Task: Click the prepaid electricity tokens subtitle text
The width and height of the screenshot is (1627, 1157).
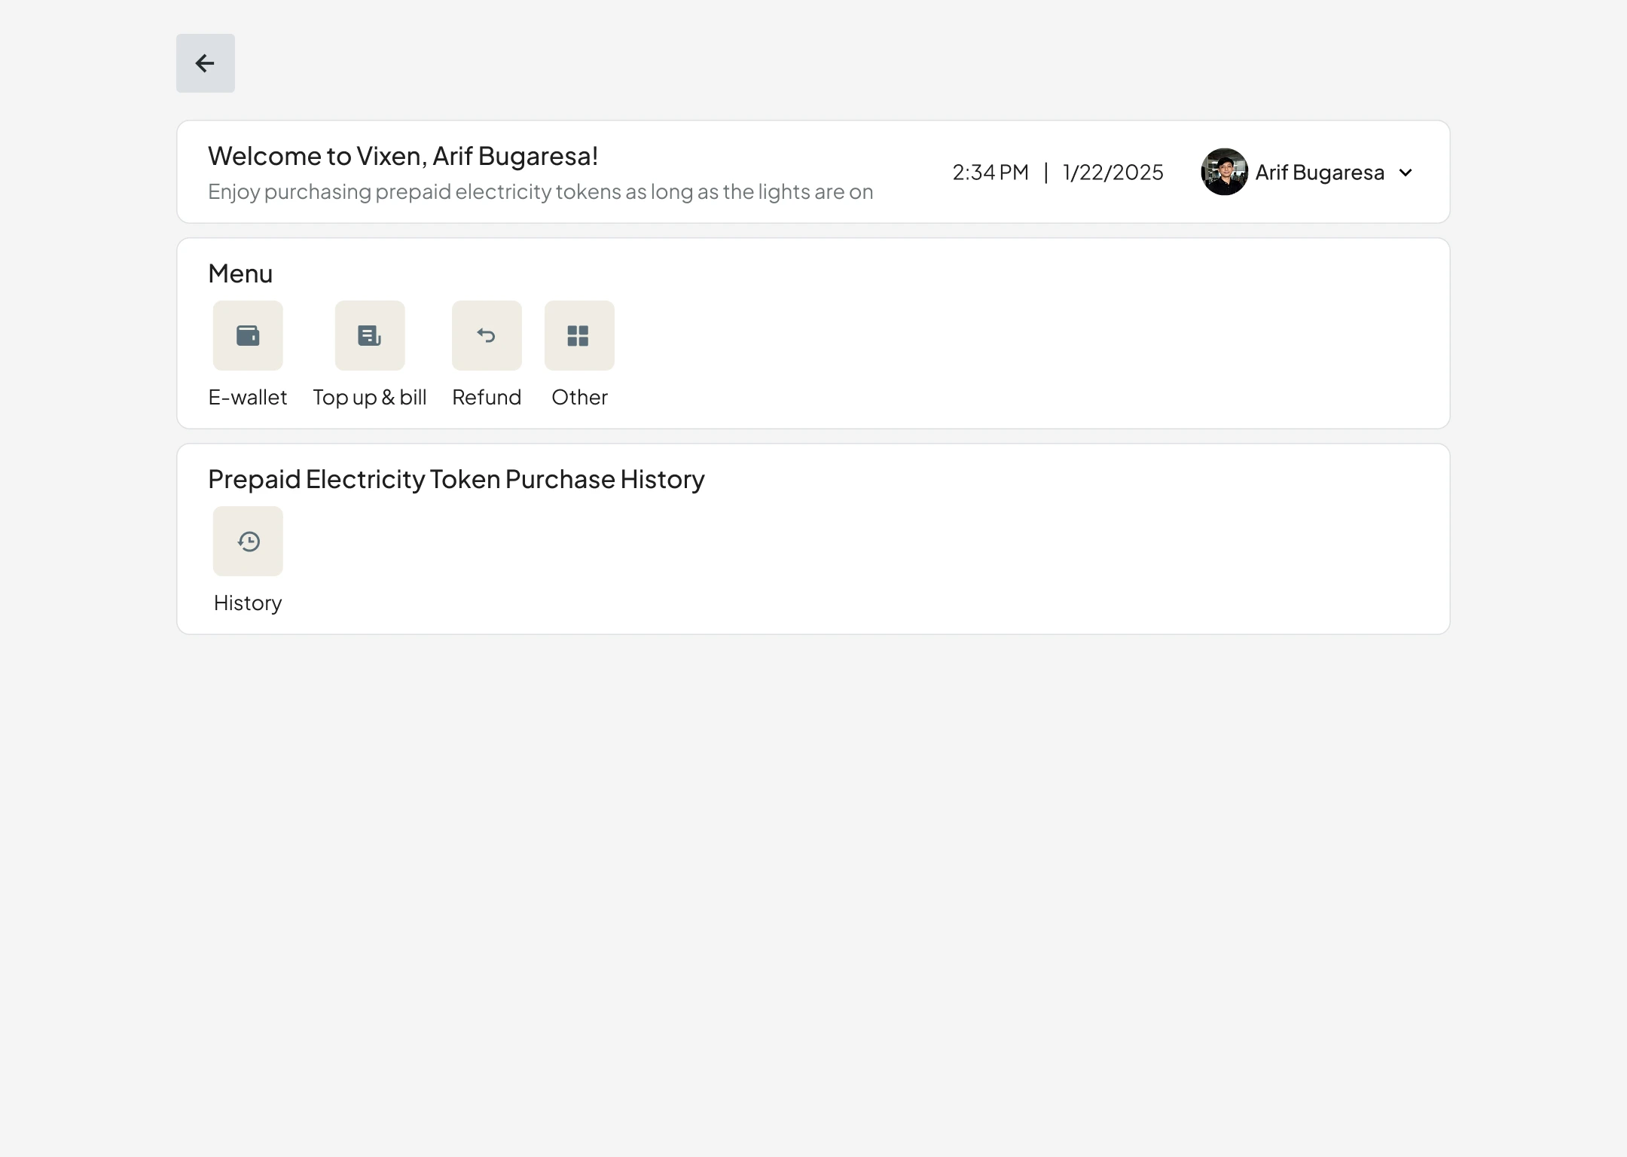Action: pos(540,192)
